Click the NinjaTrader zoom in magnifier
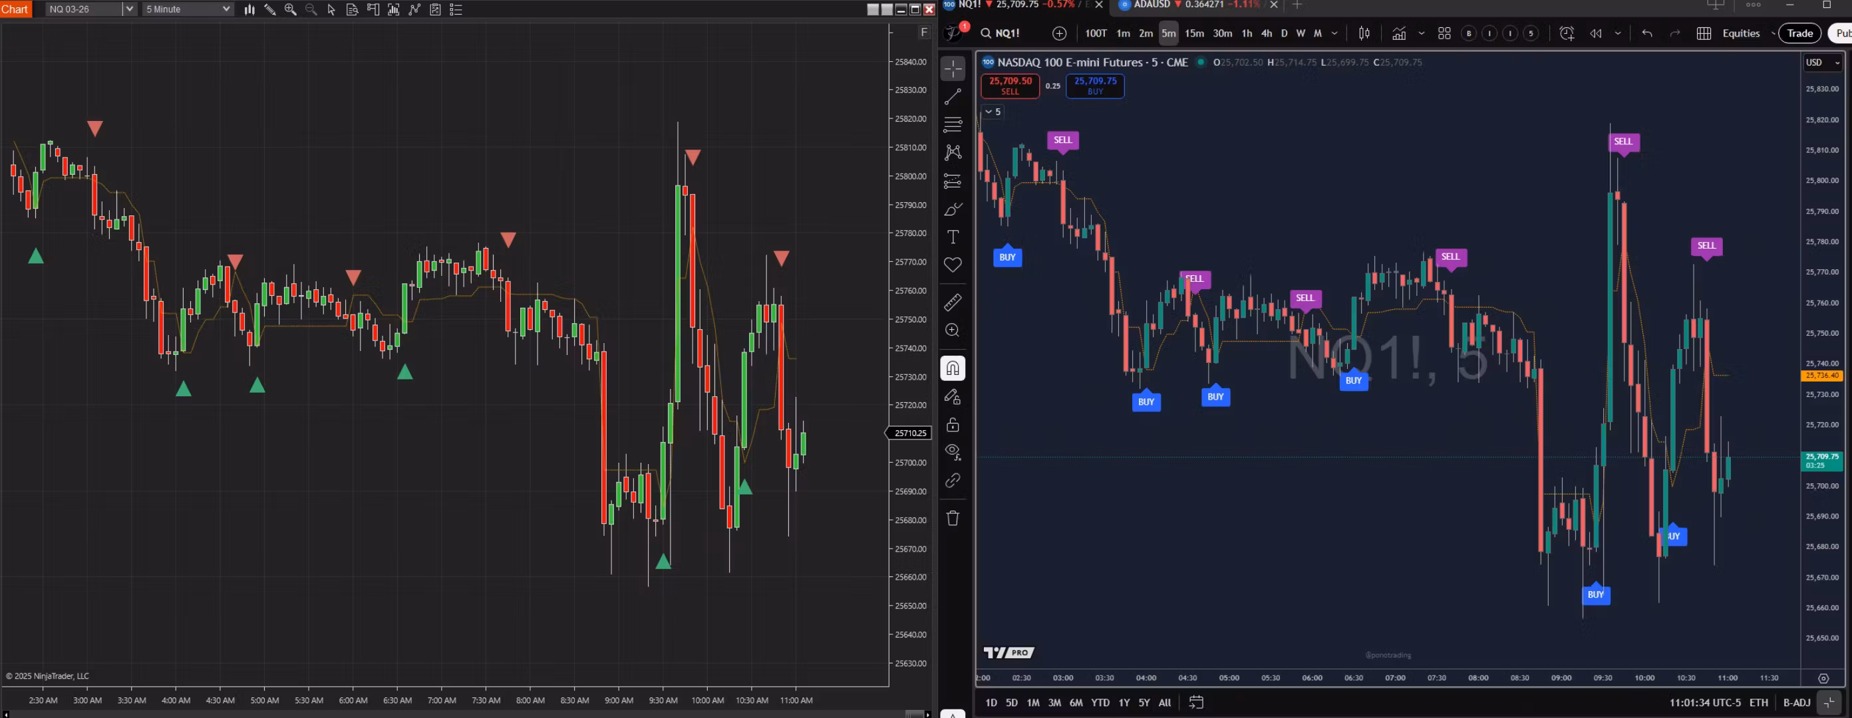The height and width of the screenshot is (718, 1852). coord(291,9)
